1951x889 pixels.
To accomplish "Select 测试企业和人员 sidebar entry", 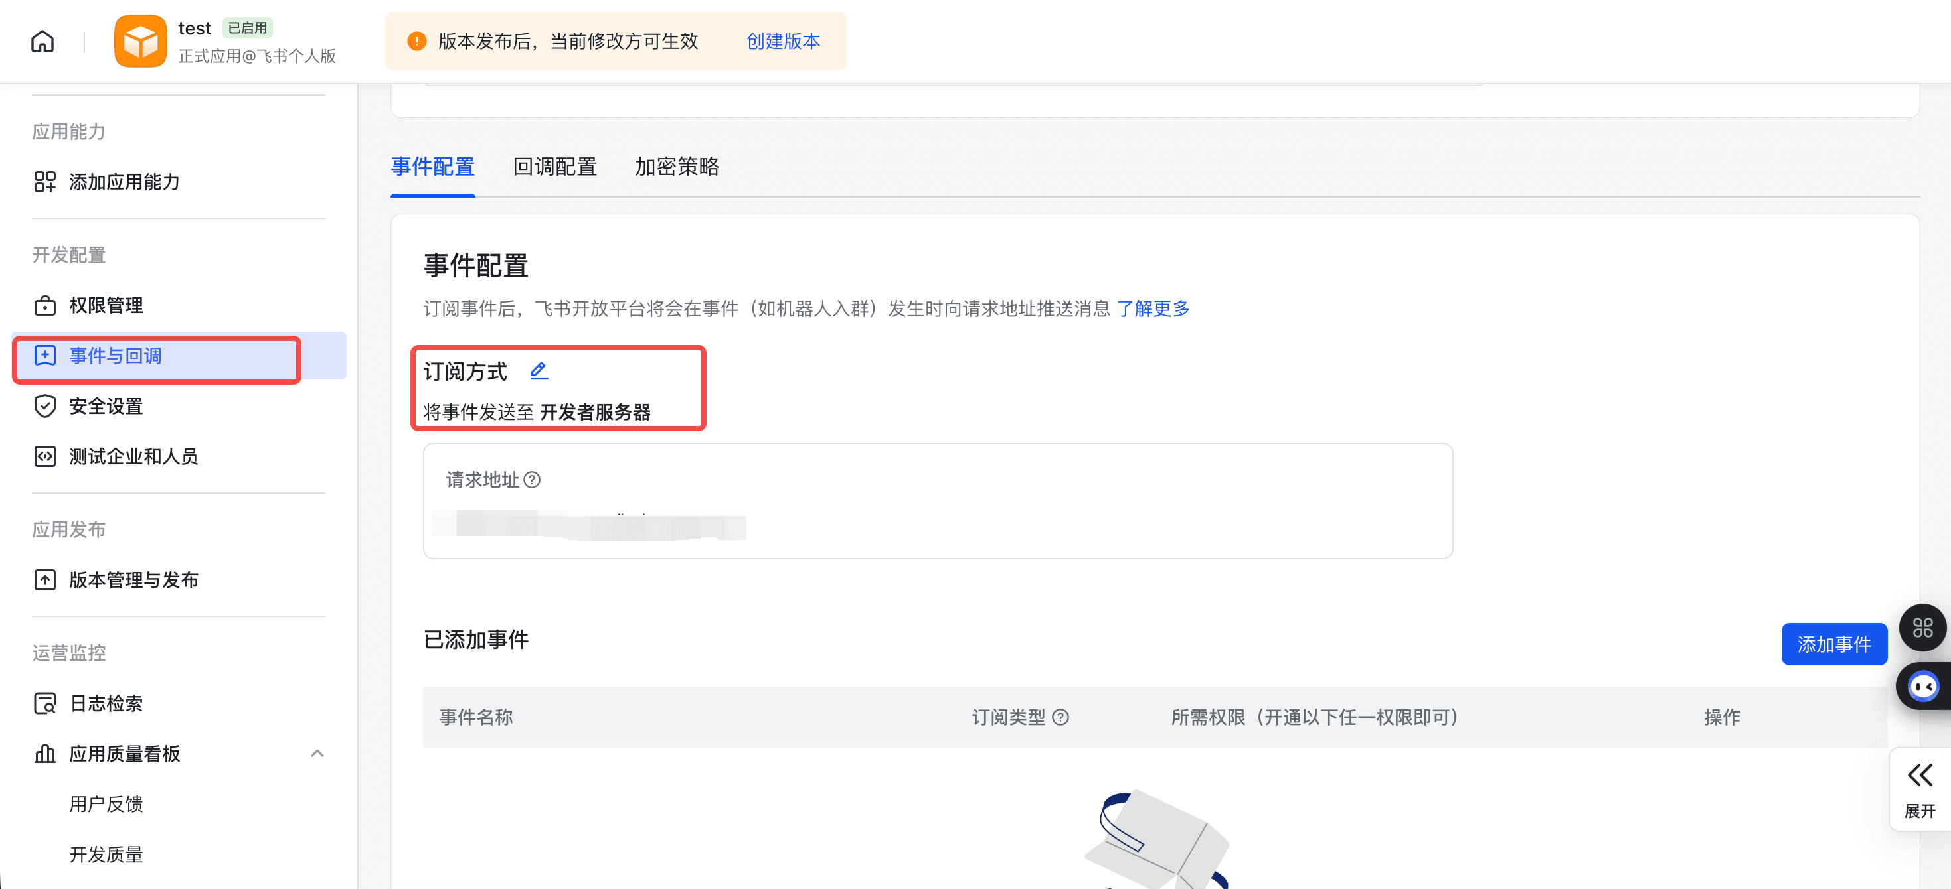I will click(x=134, y=456).
